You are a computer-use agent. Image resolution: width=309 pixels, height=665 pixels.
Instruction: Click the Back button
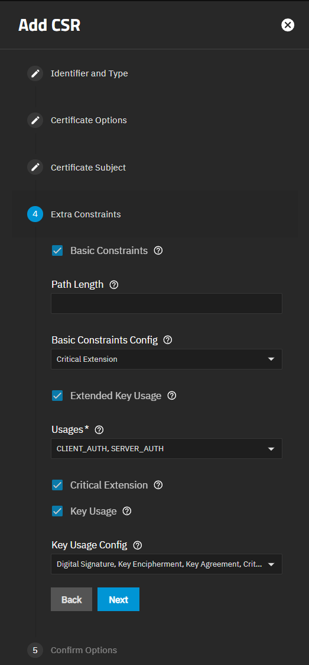coord(71,599)
